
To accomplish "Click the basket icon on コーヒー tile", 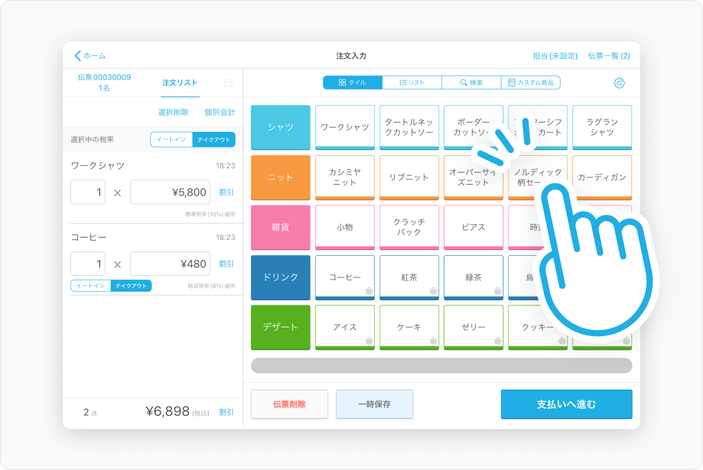I will pos(370,290).
